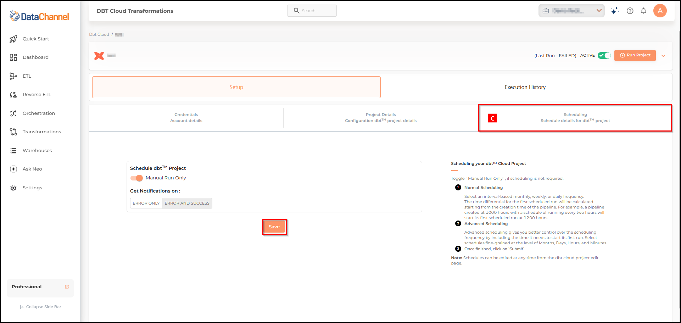Image resolution: width=681 pixels, height=323 pixels.
Task: Go to Dbt Cloud breadcrumb link
Action: (x=99, y=34)
